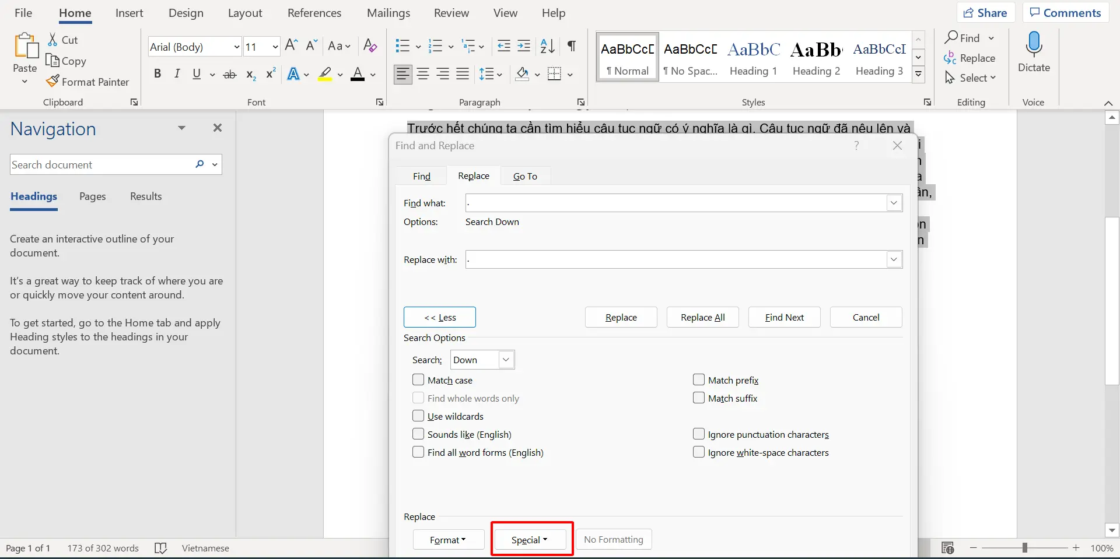Enable Use wildcards checkbox
Image resolution: width=1120 pixels, height=559 pixels.
coord(418,416)
